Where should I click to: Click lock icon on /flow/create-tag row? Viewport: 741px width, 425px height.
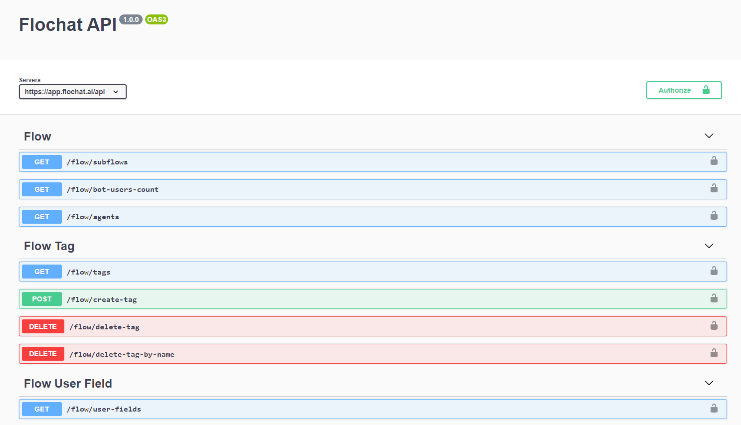coord(714,298)
